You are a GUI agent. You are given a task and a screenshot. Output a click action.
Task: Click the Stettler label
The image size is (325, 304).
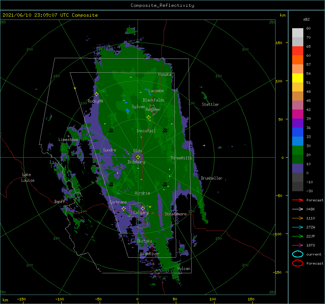tap(211, 104)
